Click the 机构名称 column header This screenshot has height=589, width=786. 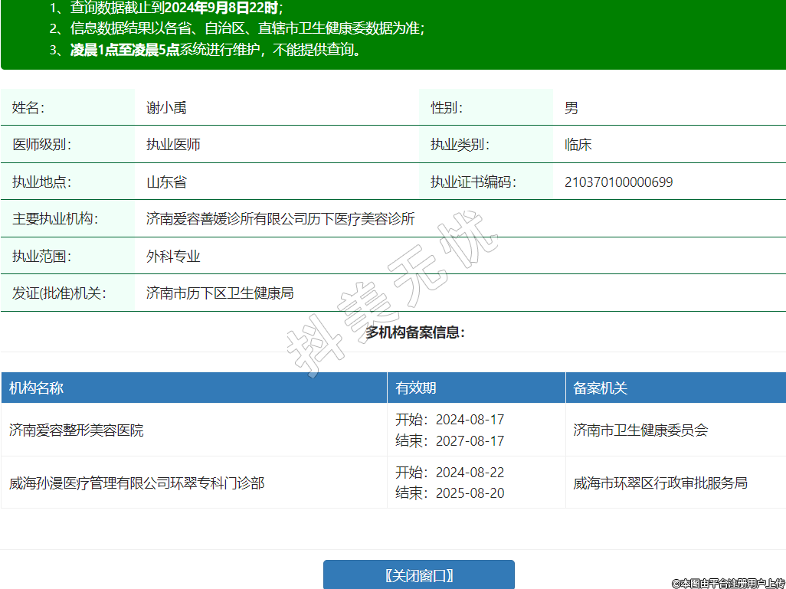coord(36,388)
